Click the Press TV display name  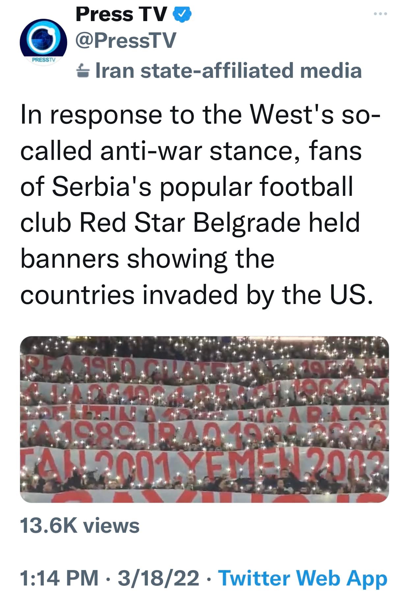121,15
